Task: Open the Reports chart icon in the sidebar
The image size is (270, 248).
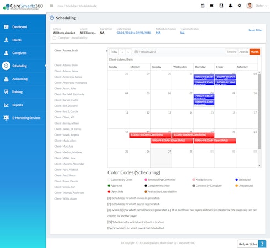Action: coord(6,105)
